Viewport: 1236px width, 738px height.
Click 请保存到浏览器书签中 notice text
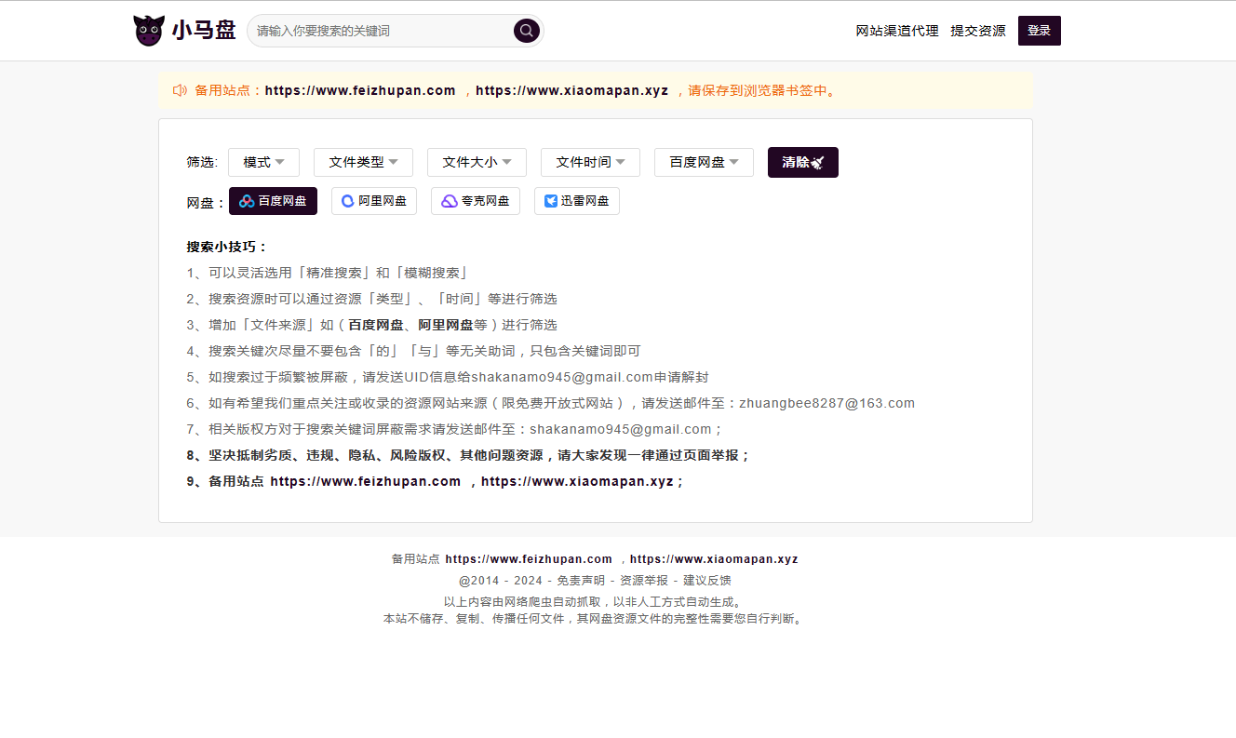coord(762,90)
